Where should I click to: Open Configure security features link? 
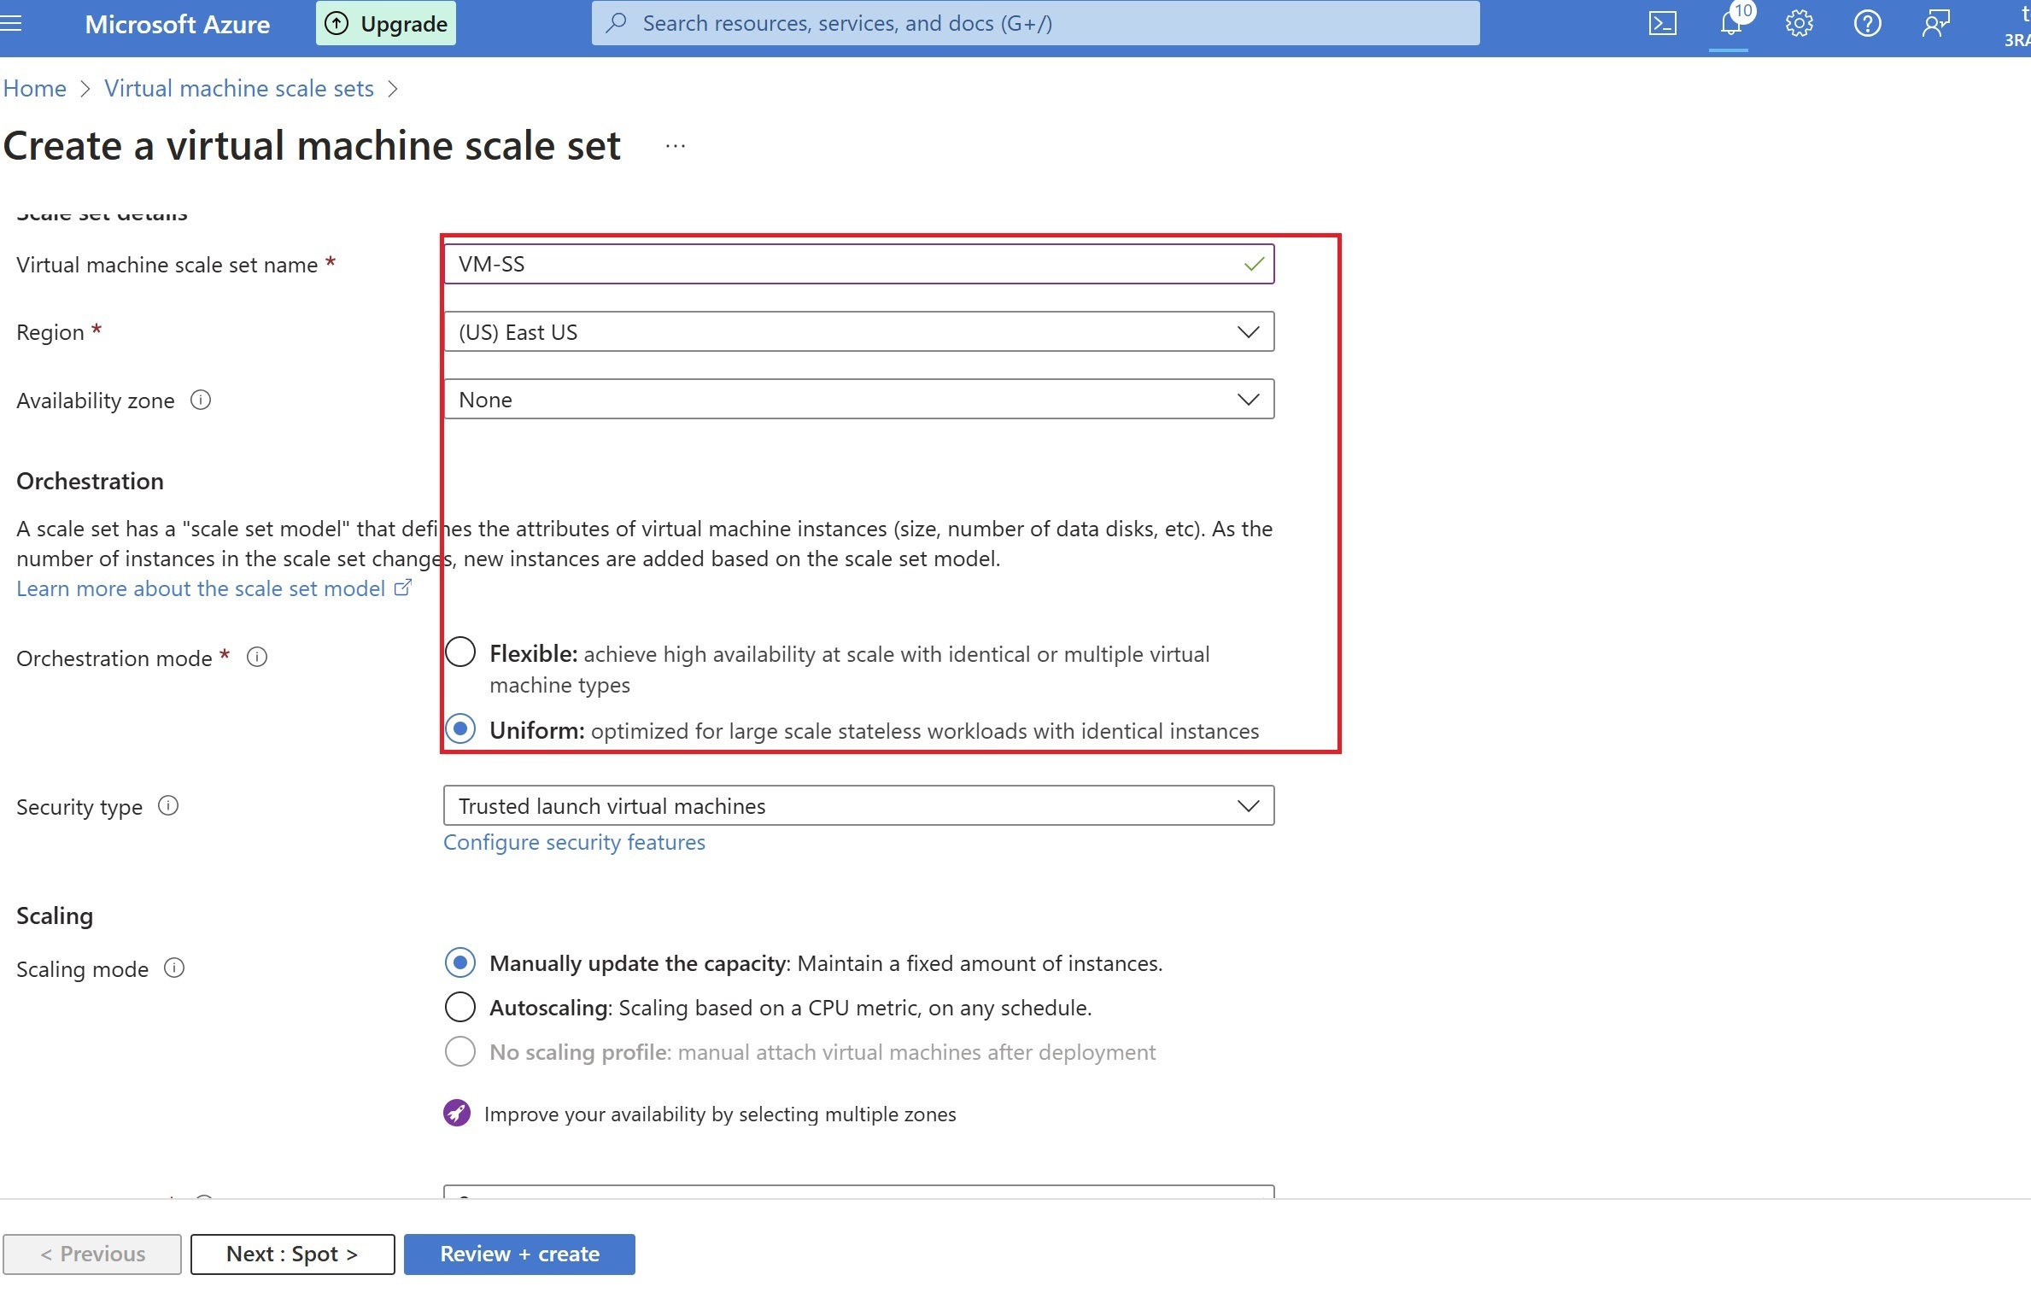(x=574, y=842)
